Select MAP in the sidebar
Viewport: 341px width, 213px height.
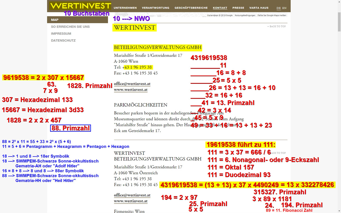click(78, 20)
